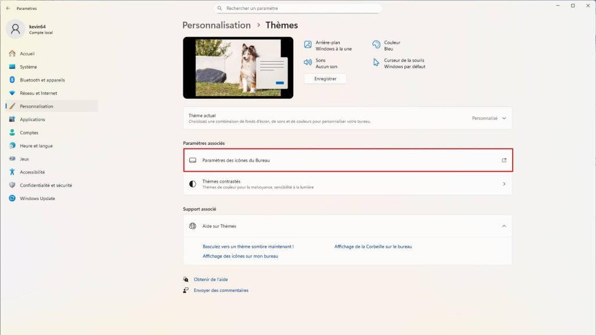The width and height of the screenshot is (596, 335).
Task: Click the Curseur de la souris icon
Action: tap(377, 62)
